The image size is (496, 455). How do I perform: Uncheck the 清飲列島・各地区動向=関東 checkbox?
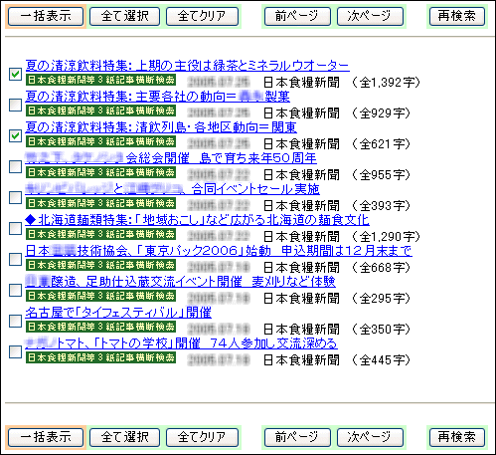coord(15,135)
